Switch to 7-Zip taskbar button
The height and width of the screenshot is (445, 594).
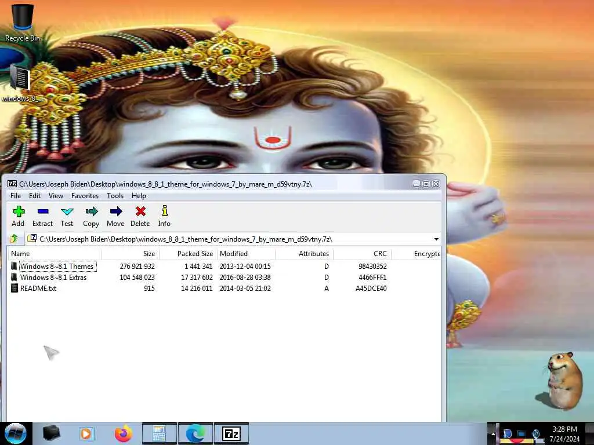pyautogui.click(x=231, y=433)
